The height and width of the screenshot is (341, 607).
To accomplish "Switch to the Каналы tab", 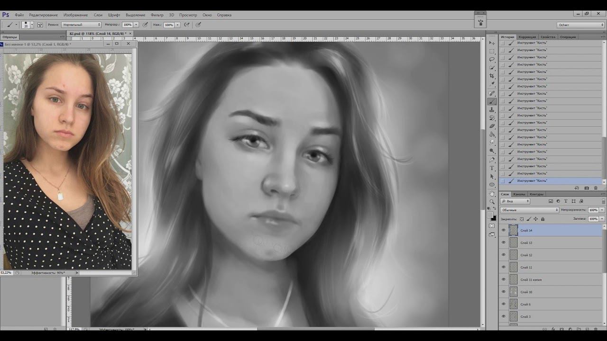I will click(519, 194).
